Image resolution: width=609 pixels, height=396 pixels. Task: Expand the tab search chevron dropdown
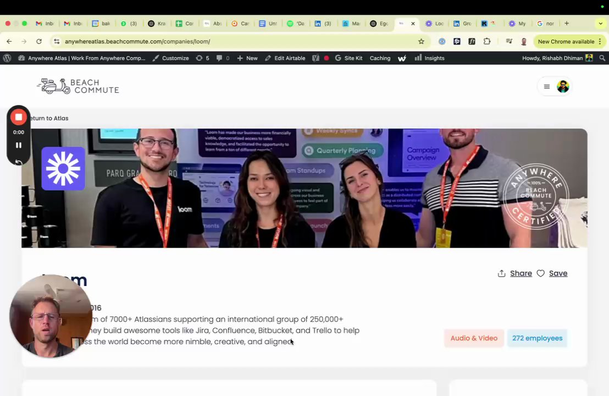tap(600, 23)
